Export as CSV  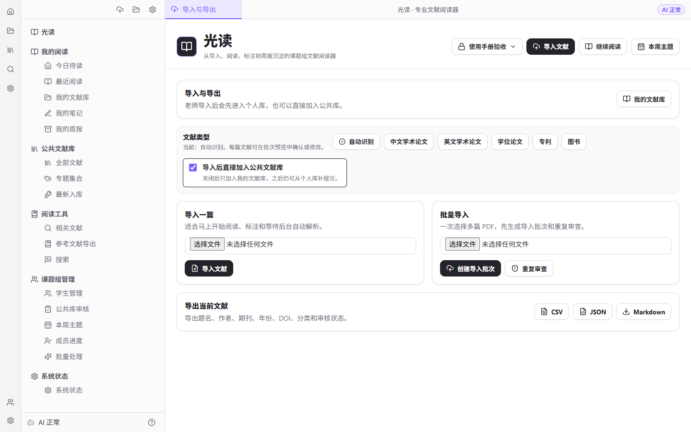pos(551,312)
